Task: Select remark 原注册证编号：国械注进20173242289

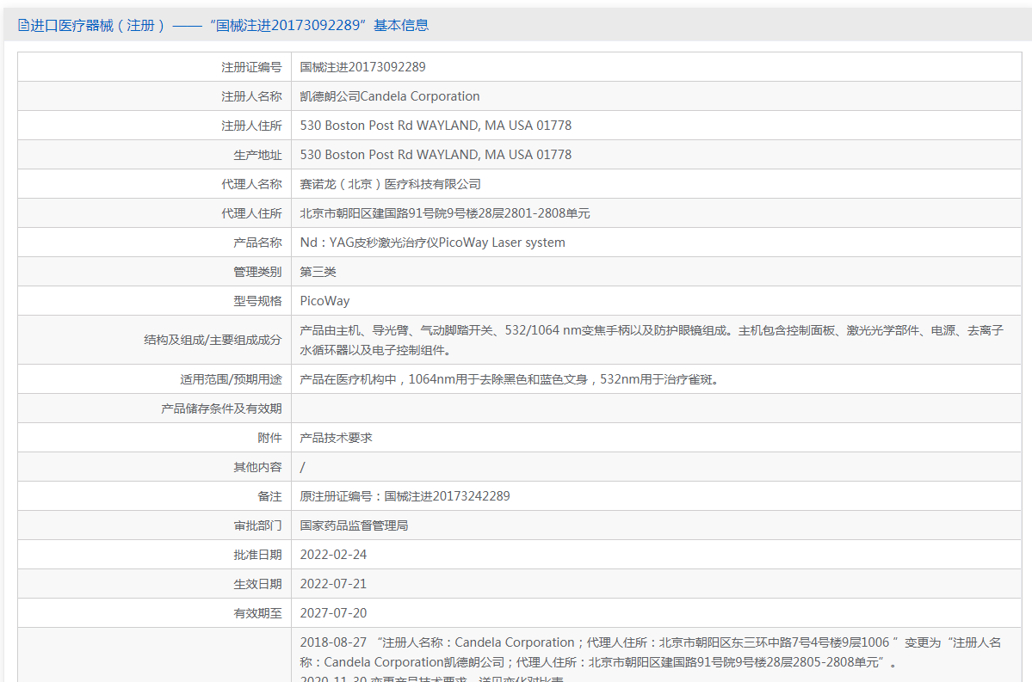Action: pyautogui.click(x=405, y=496)
